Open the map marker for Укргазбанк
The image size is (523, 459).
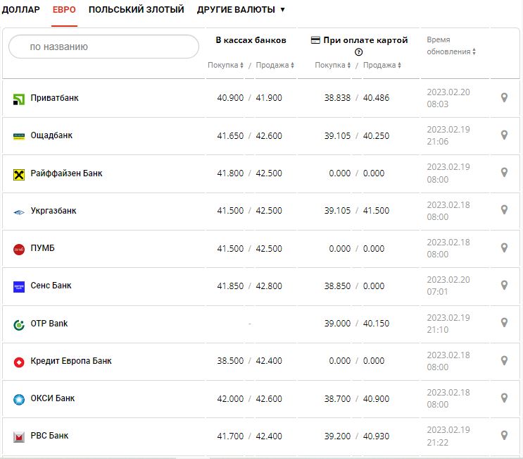(x=504, y=209)
